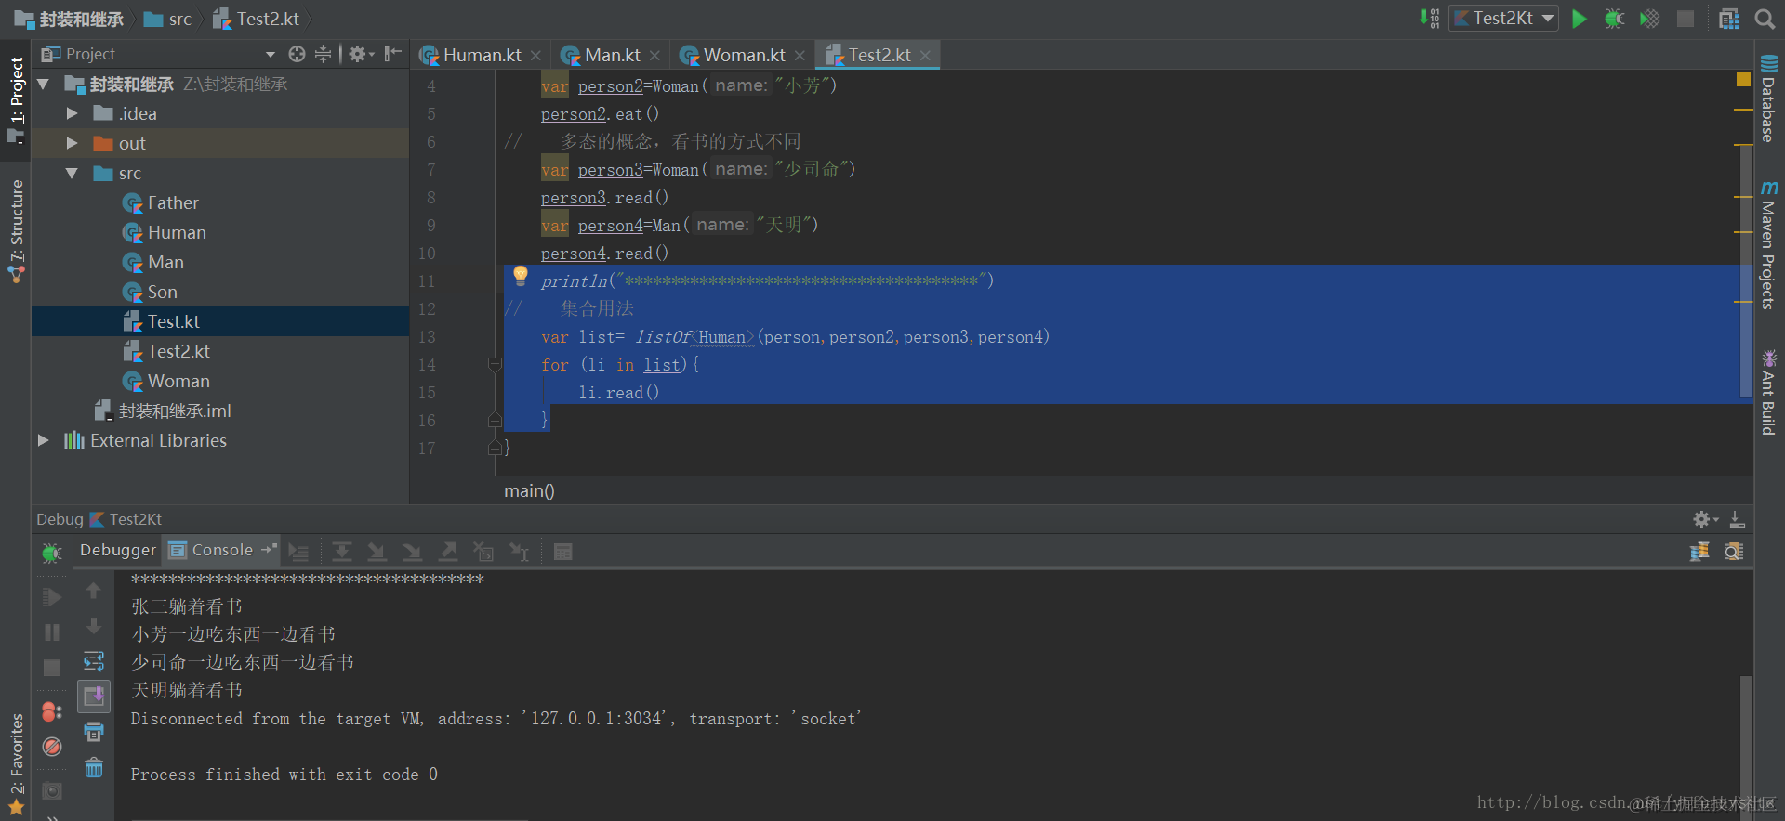Click the camera thread dump icon
The width and height of the screenshot is (1785, 821).
52,790
